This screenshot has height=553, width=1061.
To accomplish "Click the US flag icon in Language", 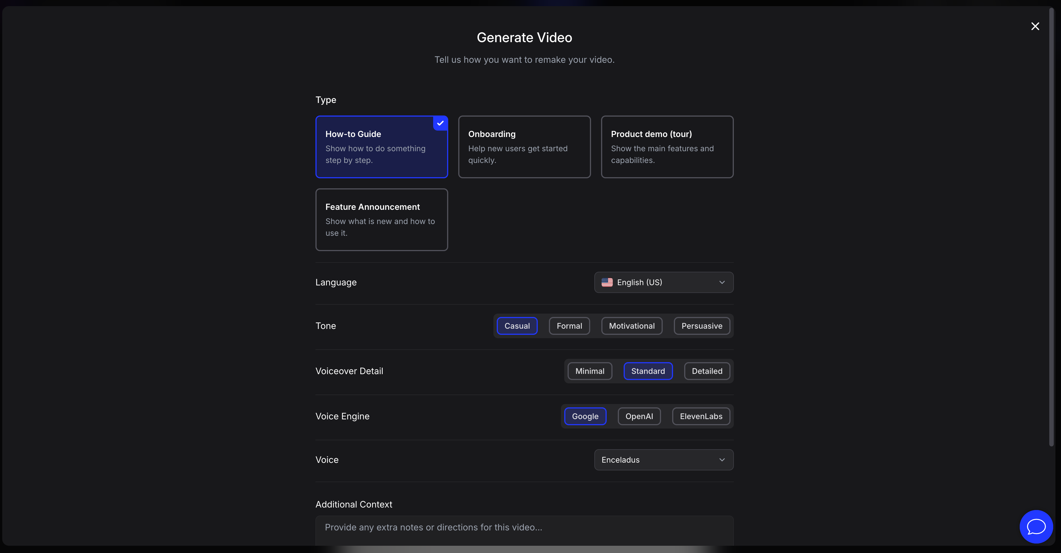I will pos(607,282).
